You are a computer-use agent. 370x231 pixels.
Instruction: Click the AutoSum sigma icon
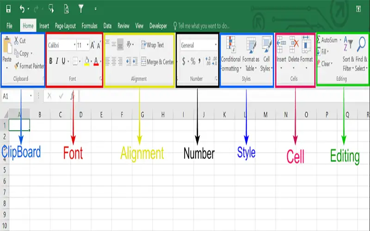tap(319, 41)
